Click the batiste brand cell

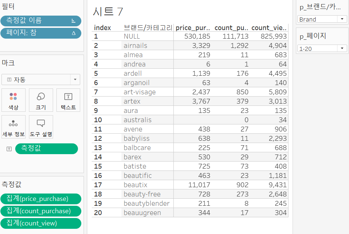click(x=135, y=166)
